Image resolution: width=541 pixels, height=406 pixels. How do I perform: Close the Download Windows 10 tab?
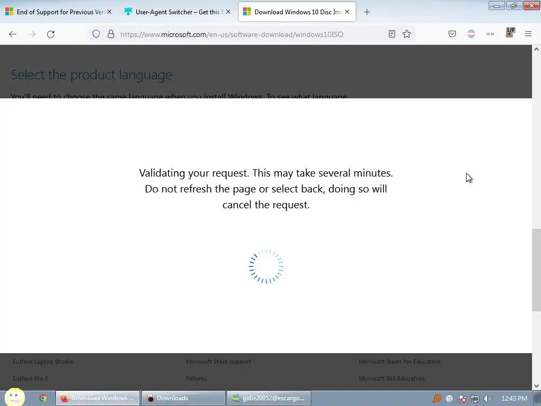click(x=347, y=12)
